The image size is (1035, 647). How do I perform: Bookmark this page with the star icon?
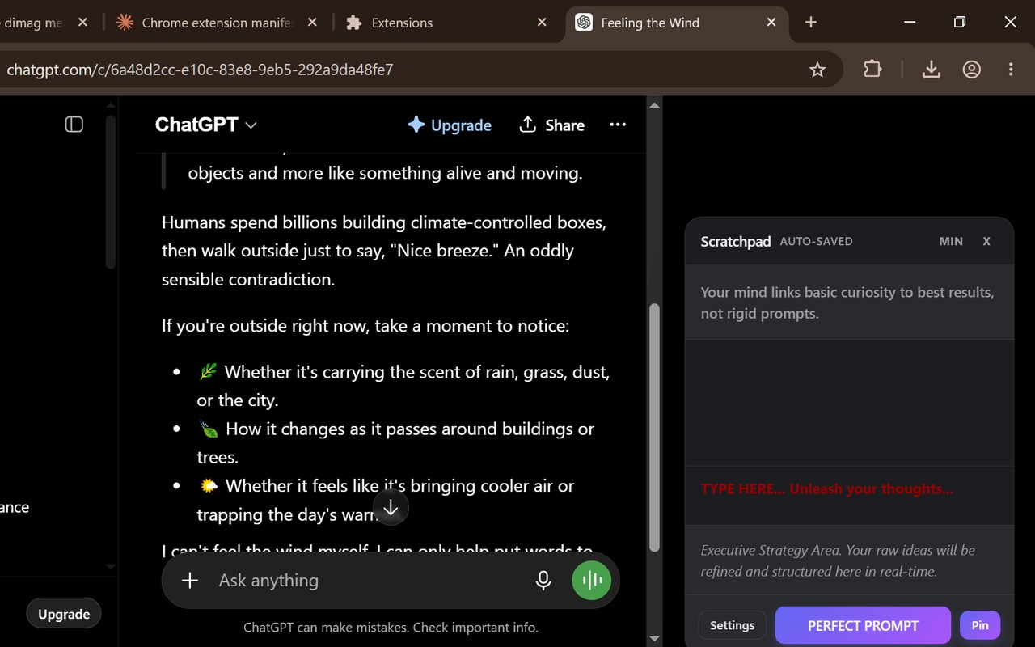(817, 70)
